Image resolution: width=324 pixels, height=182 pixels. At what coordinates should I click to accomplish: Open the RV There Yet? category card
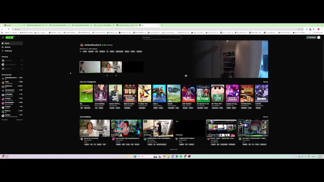coord(218,93)
